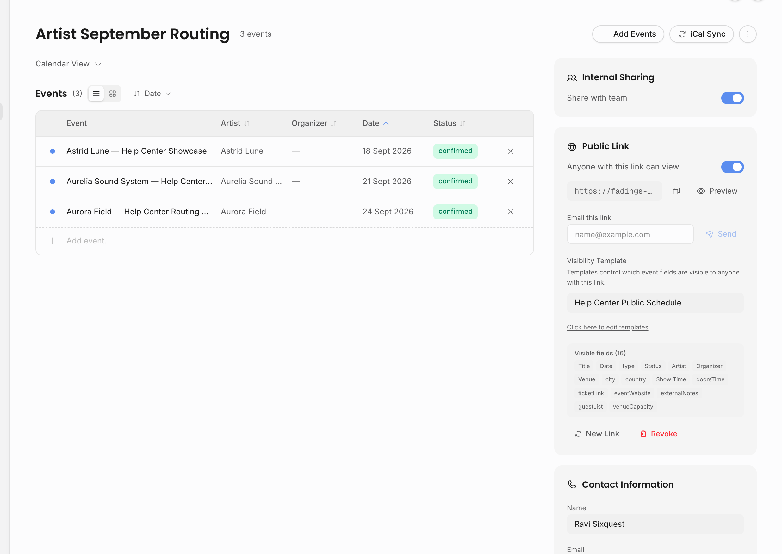782x554 pixels.
Task: Click Astrid Lune in Artist column
Action: 242,151
